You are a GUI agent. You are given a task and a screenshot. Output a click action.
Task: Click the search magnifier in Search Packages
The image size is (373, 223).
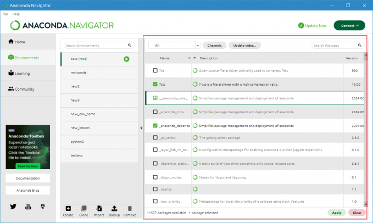pyautogui.click(x=359, y=45)
